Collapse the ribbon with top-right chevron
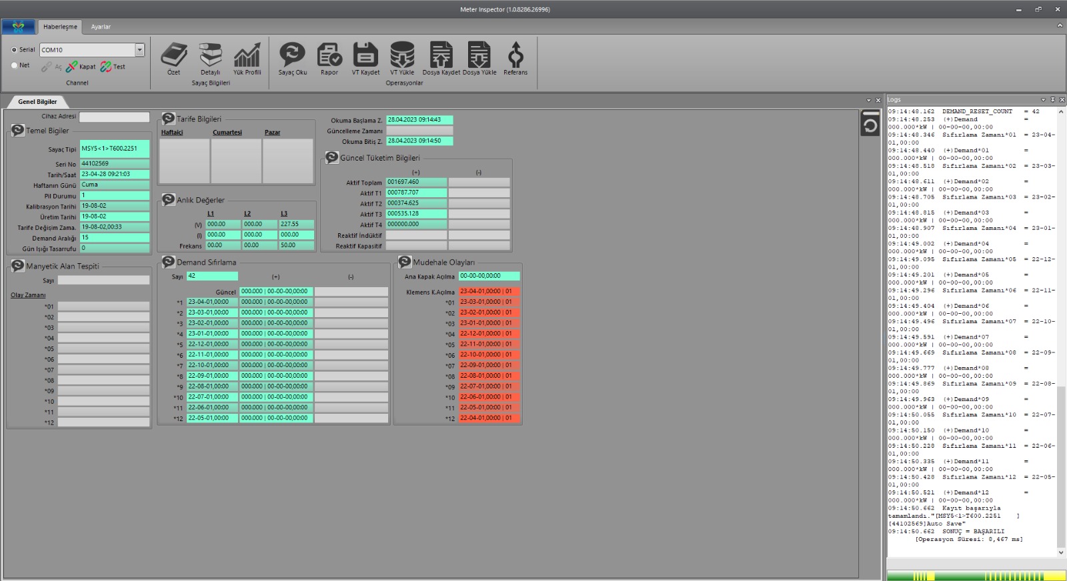The image size is (1067, 581). pos(1060,26)
